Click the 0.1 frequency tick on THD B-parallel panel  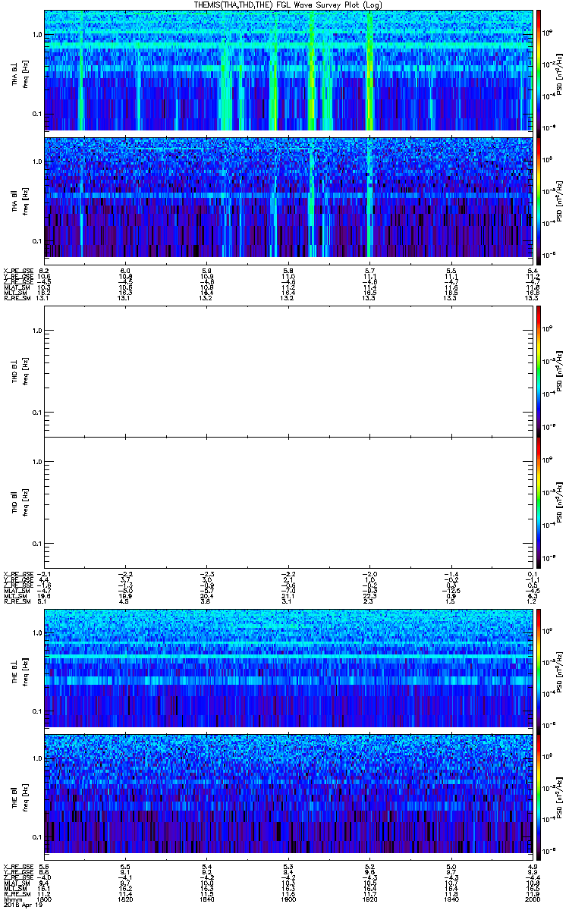(36, 544)
